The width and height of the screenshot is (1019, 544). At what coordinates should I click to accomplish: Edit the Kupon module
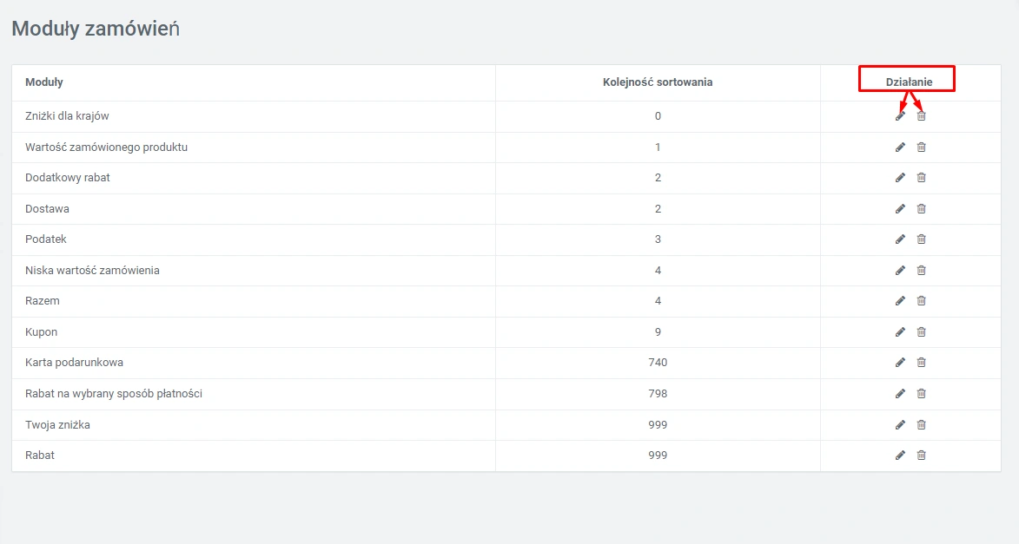point(900,332)
